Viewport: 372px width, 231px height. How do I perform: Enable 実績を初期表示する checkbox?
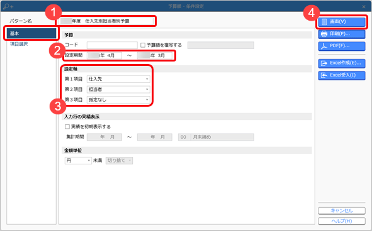67,127
